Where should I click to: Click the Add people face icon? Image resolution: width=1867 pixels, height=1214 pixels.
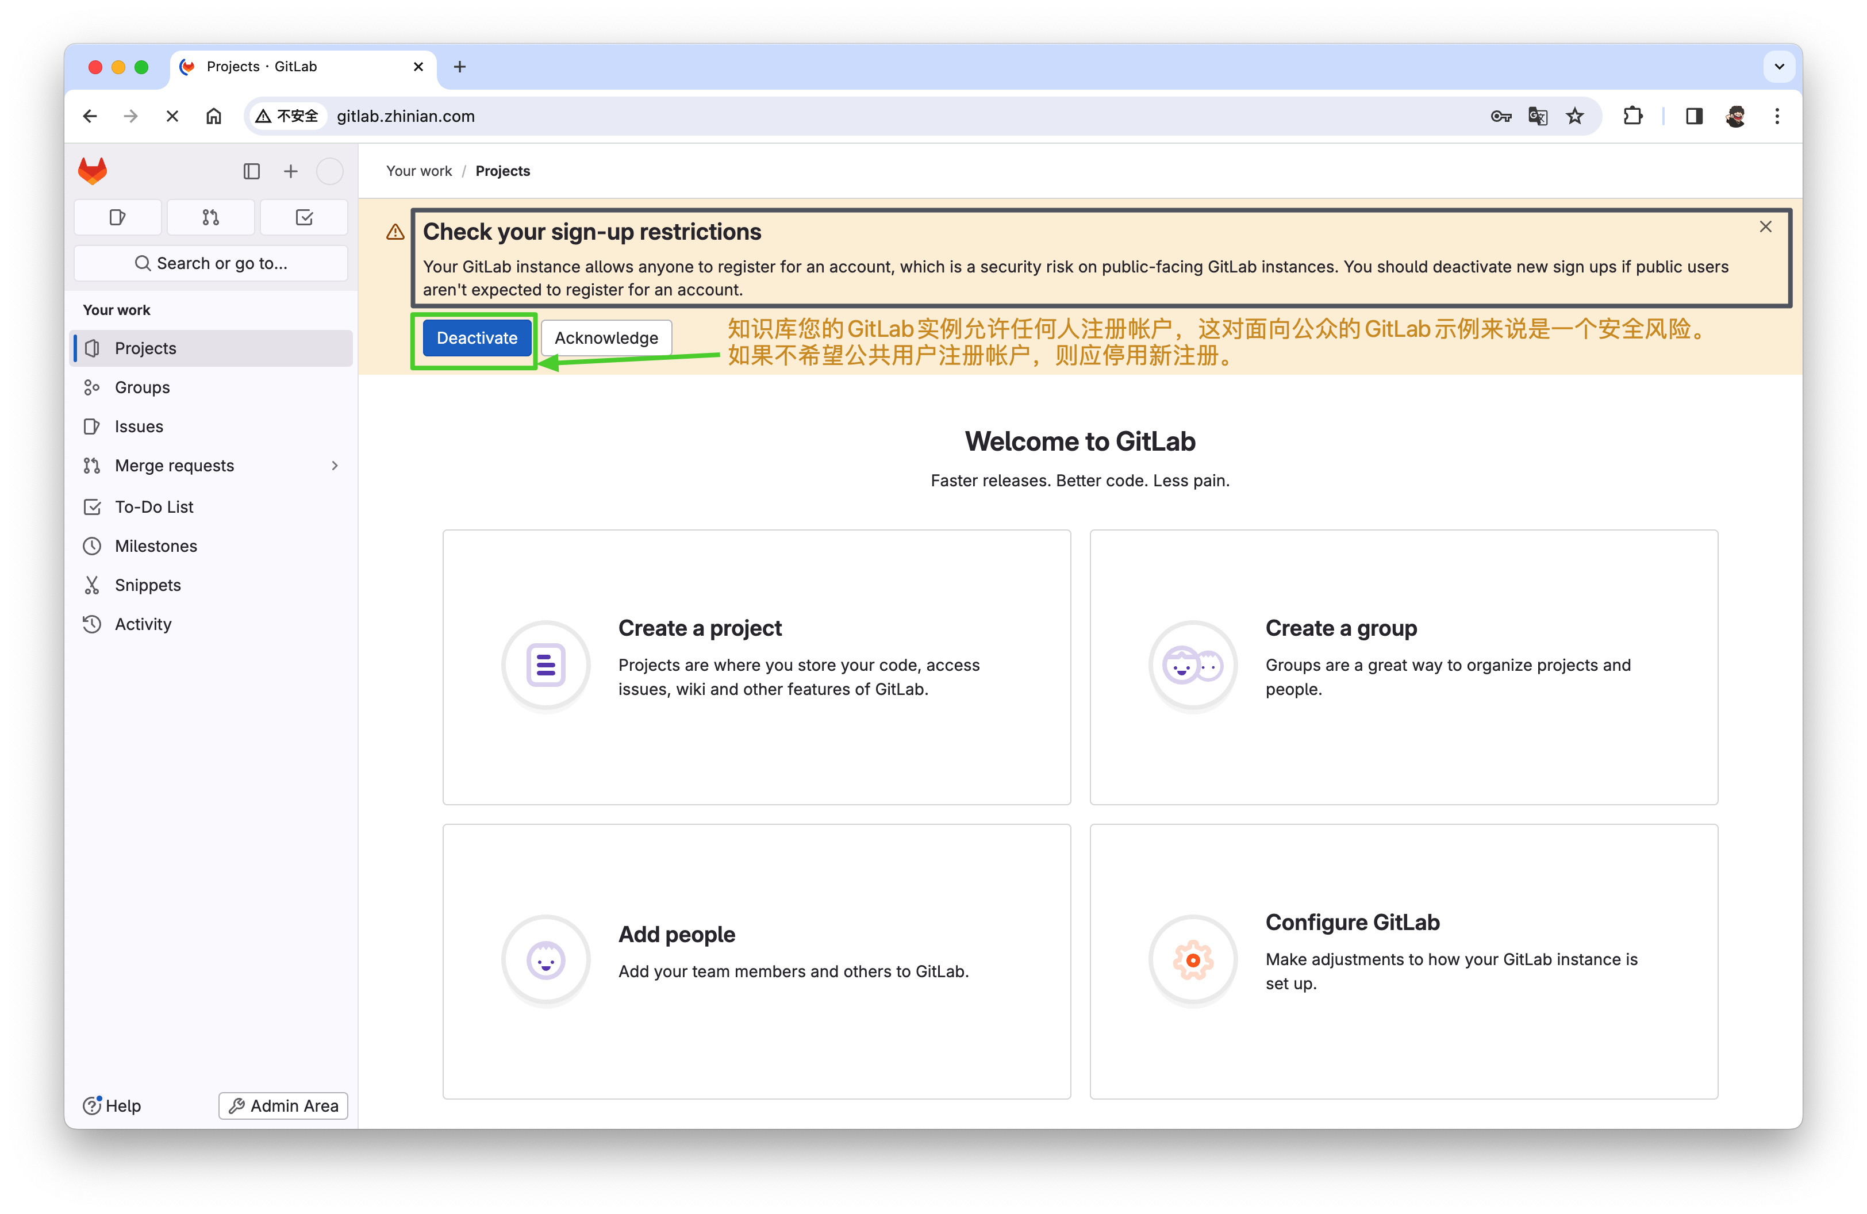(545, 959)
